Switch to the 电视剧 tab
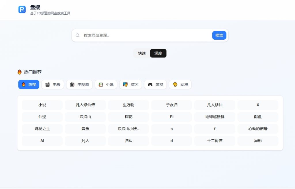Viewport: 295px width, 189px height. (x=79, y=84)
